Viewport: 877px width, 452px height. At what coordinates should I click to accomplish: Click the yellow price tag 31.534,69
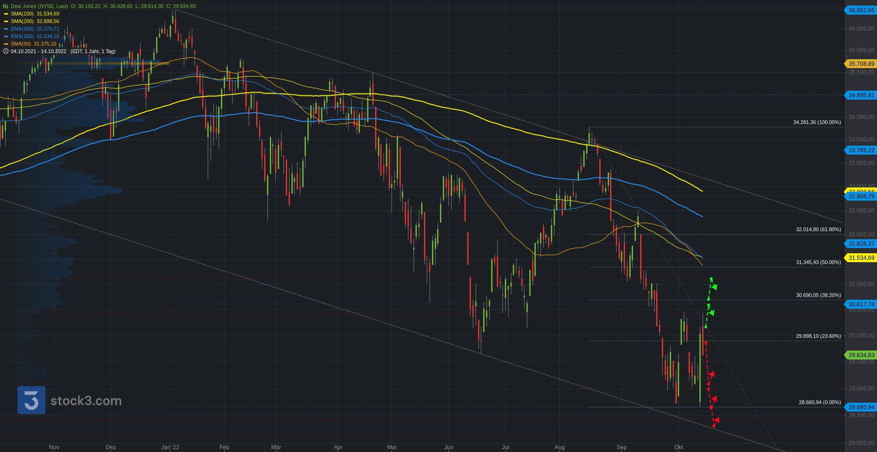[x=861, y=258]
